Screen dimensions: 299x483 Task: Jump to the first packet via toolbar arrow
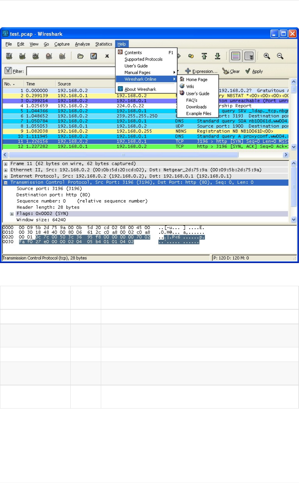pos(204,56)
